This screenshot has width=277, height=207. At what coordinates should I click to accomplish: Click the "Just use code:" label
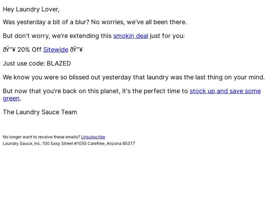click(x=24, y=63)
